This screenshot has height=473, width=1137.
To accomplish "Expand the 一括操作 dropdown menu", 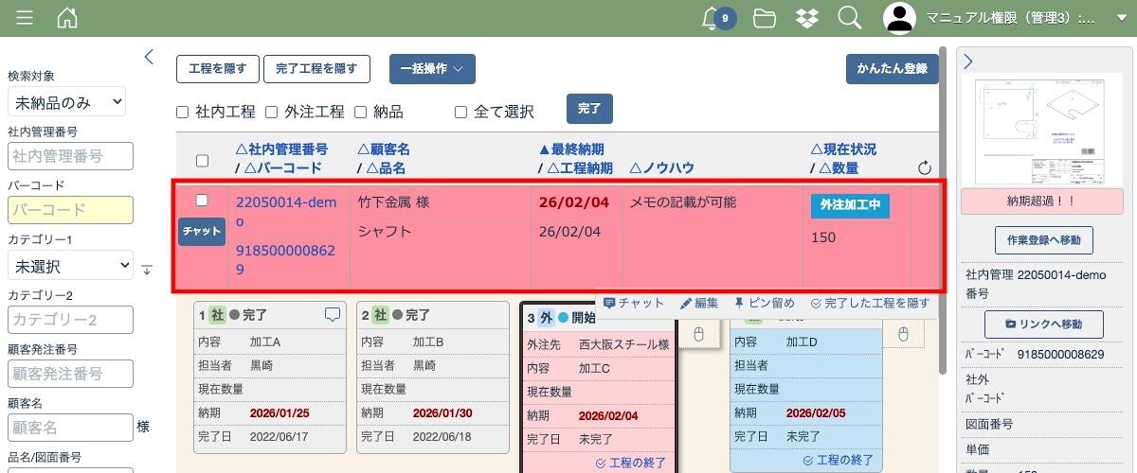I will pos(432,69).
